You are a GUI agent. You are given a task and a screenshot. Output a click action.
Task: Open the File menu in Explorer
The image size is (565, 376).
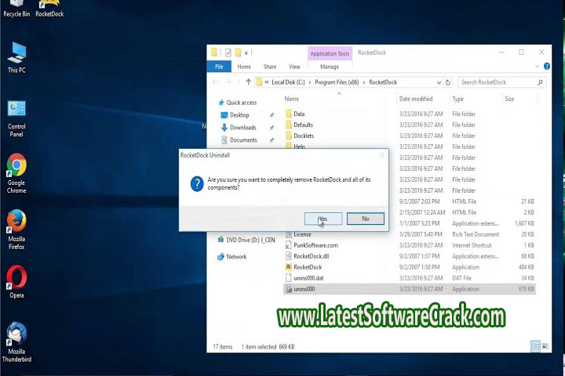click(219, 67)
